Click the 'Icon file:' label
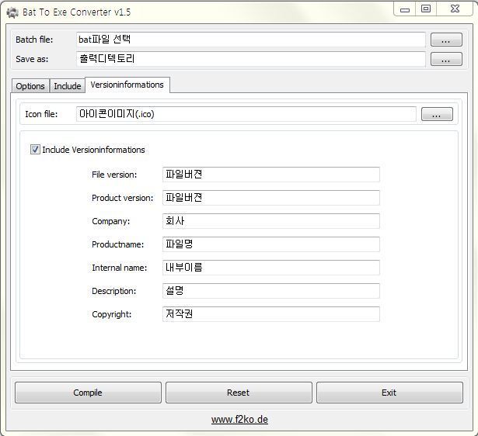Viewport: 478px width, 436px height. tap(41, 114)
